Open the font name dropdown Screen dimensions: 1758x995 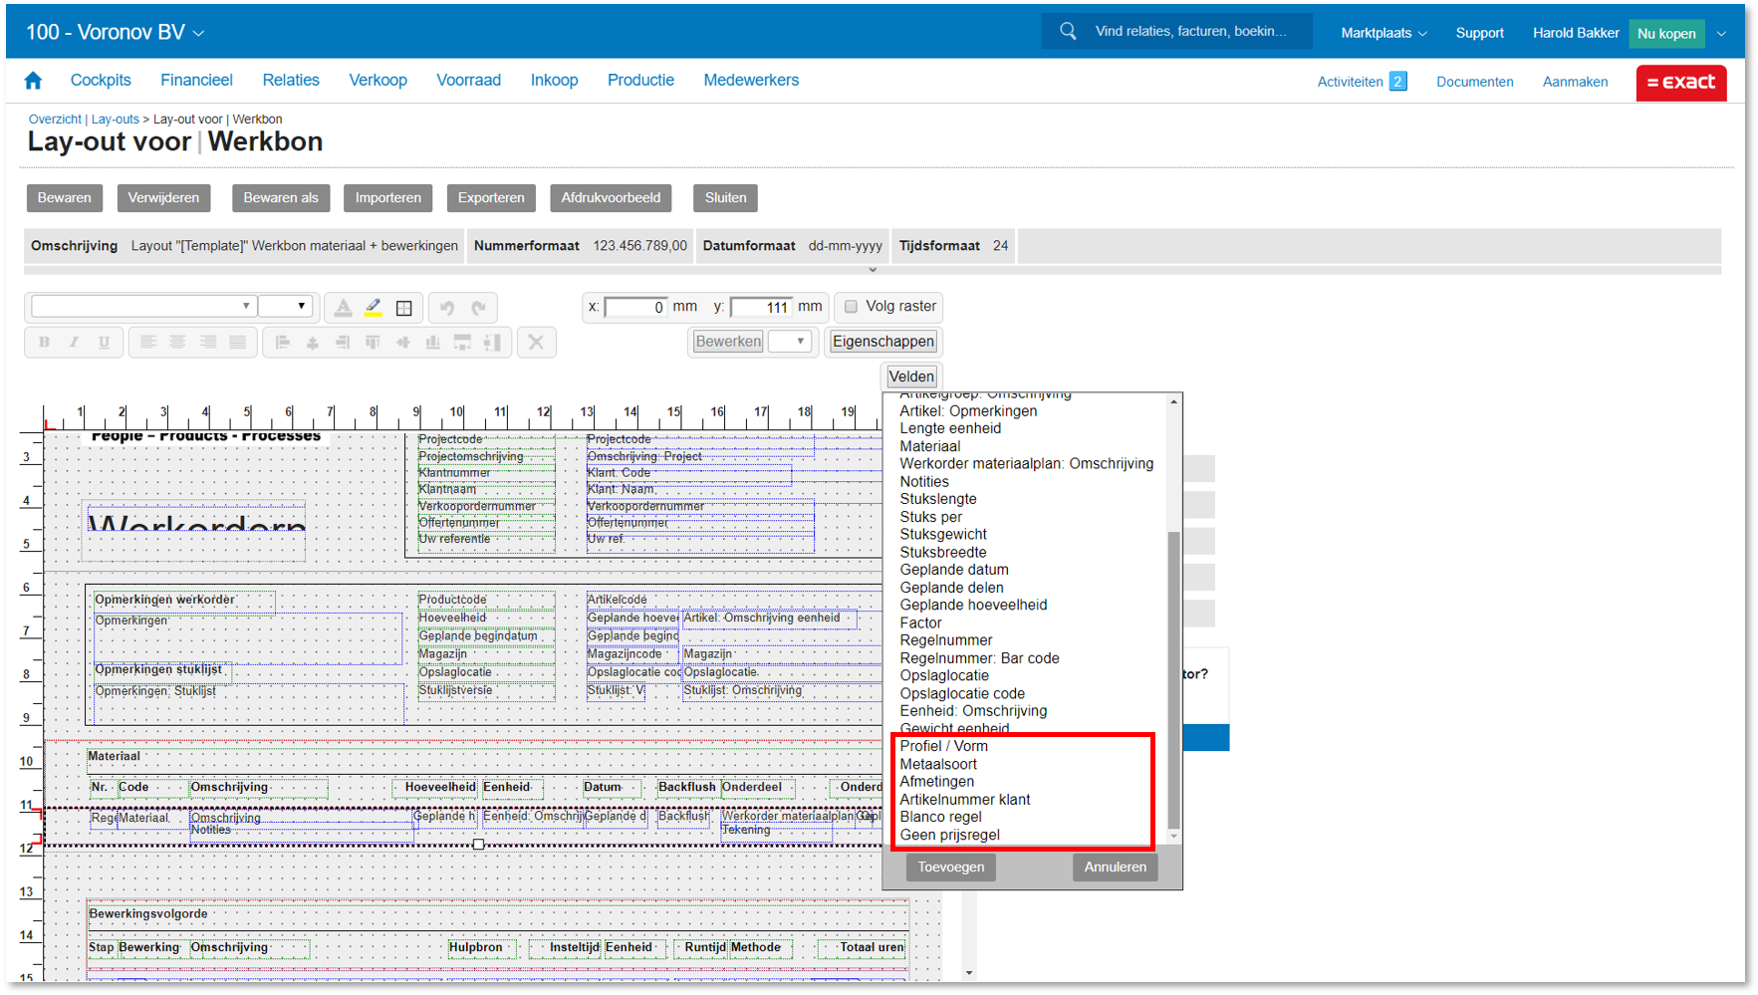[142, 307]
